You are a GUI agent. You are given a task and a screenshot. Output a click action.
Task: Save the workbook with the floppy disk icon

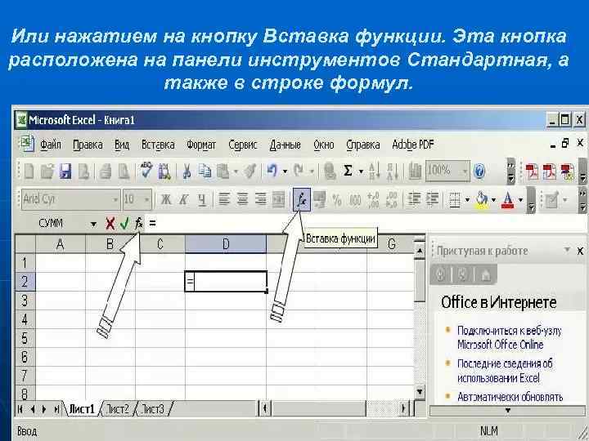65,171
